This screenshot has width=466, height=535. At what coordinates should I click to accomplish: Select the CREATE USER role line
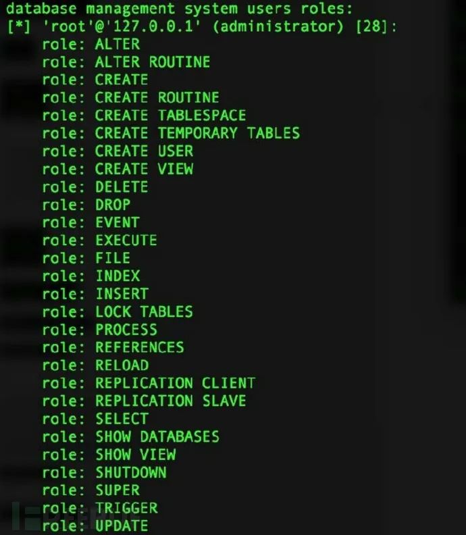coord(118,151)
